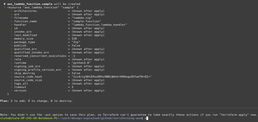Image resolution: width=258 pixels, height=122 pixels.
Task: Click the lambda_function.lambda_handler handler value
Action: click(x=99, y=25)
